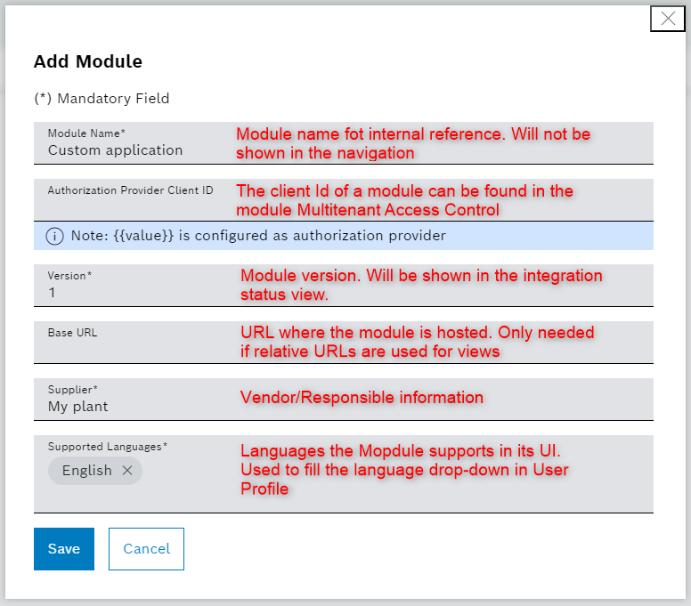Click the red module name internal reference annotation
Viewport: 691px width, 606px height.
tap(413, 143)
